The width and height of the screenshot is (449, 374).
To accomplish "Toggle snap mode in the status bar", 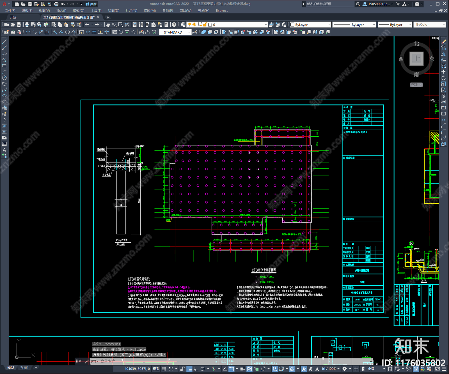I will [x=171, y=369].
